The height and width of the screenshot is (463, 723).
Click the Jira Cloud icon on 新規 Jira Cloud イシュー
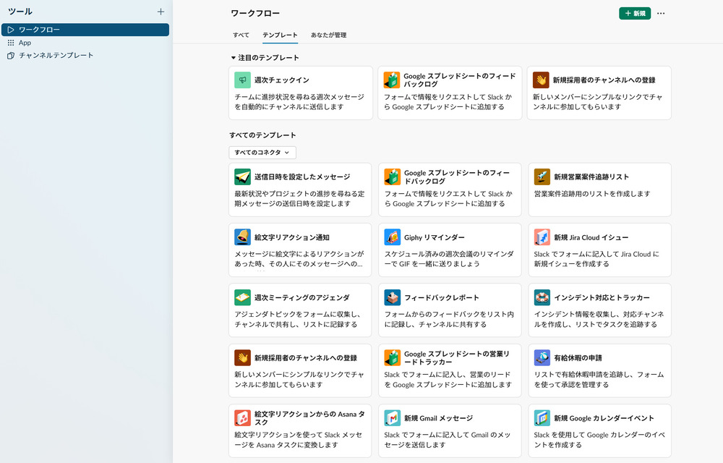pyautogui.click(x=541, y=238)
